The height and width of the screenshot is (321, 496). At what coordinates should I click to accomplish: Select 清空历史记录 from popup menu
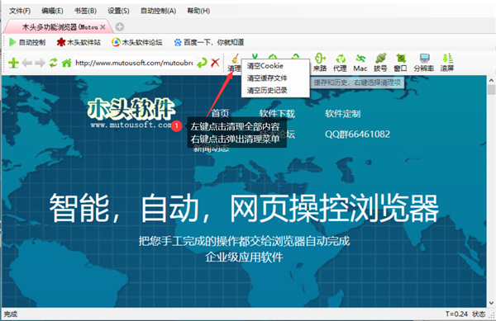click(275, 90)
